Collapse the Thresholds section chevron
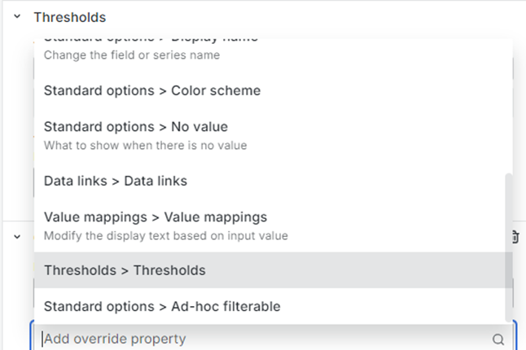 click(17, 16)
